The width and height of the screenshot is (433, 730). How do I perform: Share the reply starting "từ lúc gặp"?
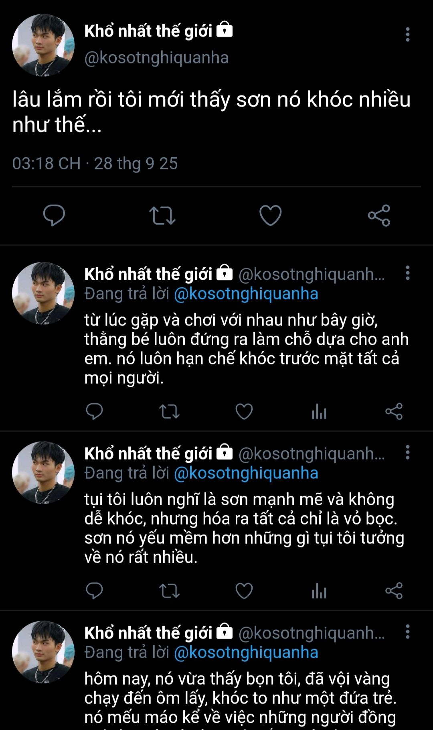pos(394,411)
